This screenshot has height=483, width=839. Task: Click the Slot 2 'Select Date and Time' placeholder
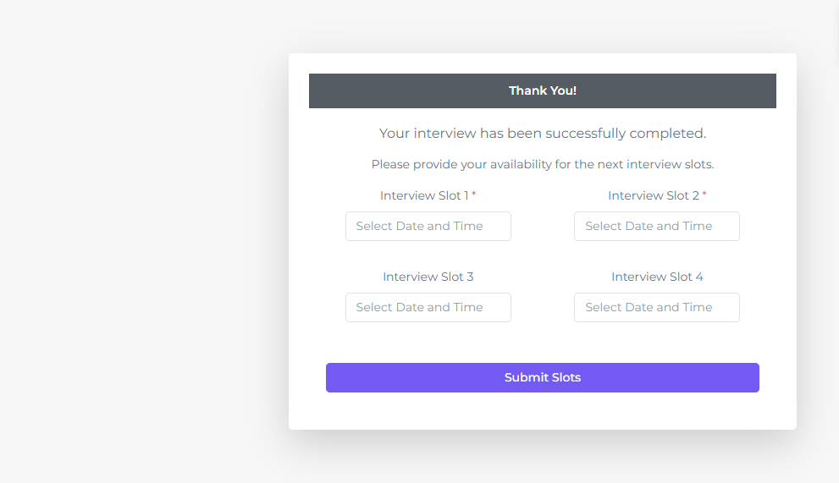point(649,226)
